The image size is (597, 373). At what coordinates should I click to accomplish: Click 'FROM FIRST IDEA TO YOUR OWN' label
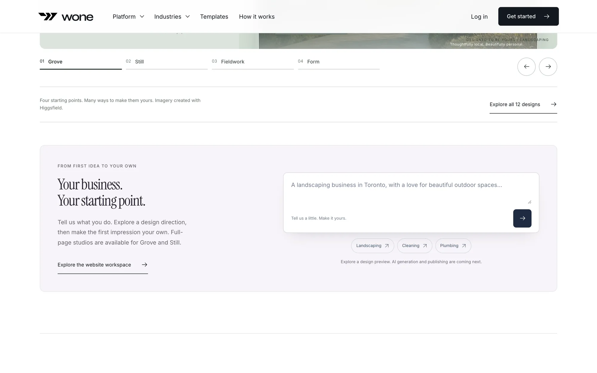(x=97, y=166)
